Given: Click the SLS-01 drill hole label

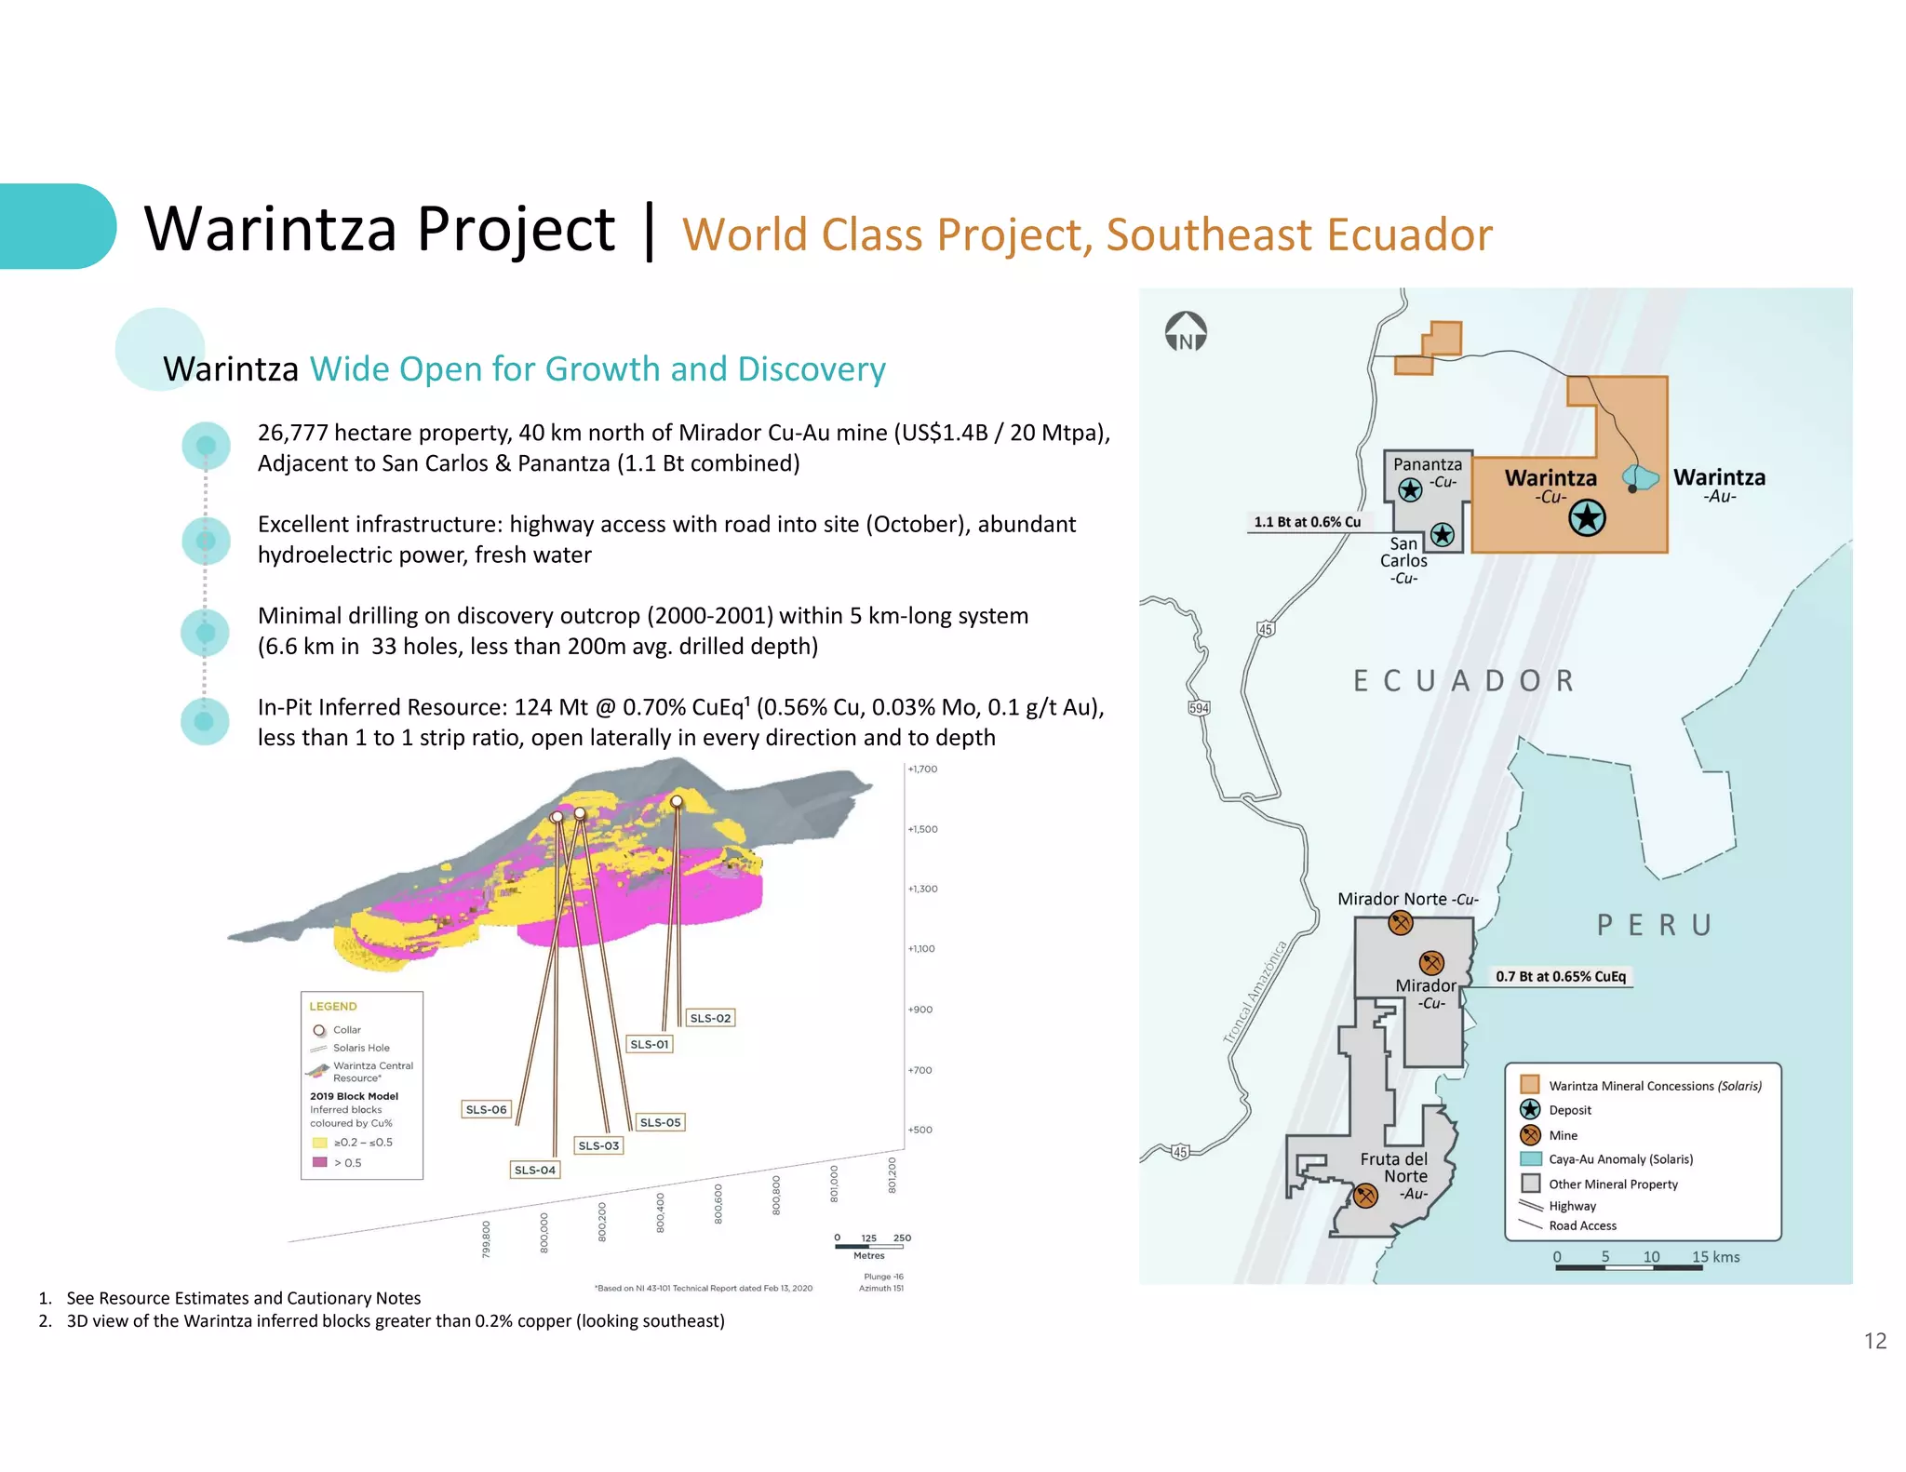Looking at the screenshot, I should pos(650,1044).
